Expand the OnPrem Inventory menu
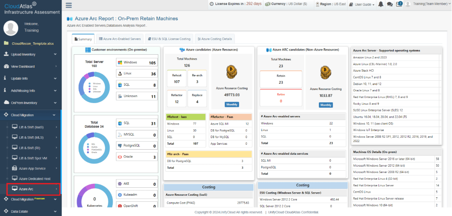This screenshot has height=216, width=452. coord(31,103)
